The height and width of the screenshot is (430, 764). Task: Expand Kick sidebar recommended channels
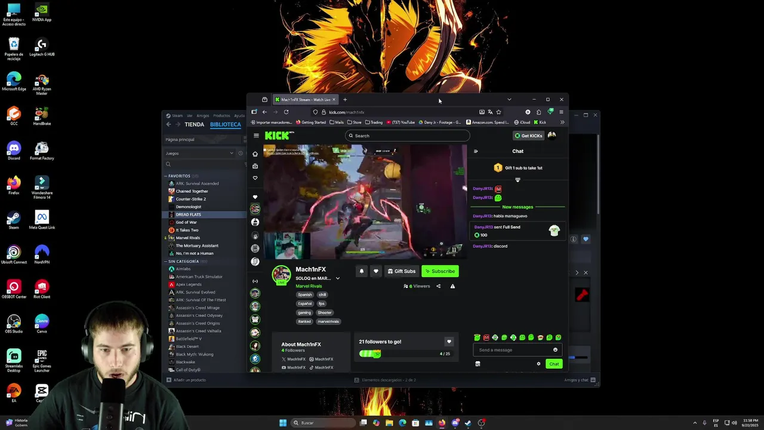click(x=255, y=281)
